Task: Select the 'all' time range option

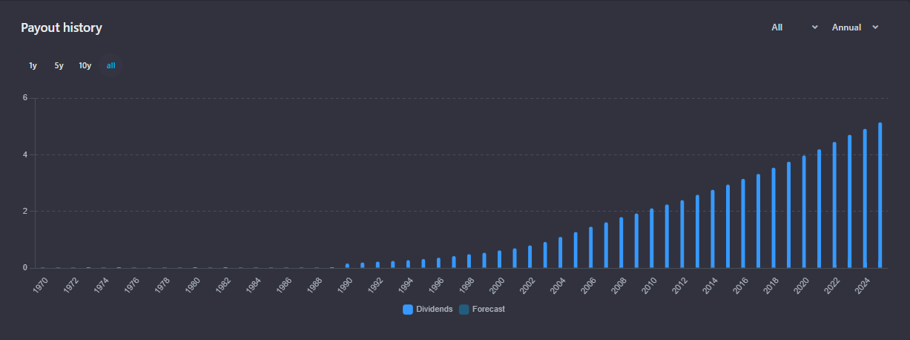Action: (x=111, y=65)
